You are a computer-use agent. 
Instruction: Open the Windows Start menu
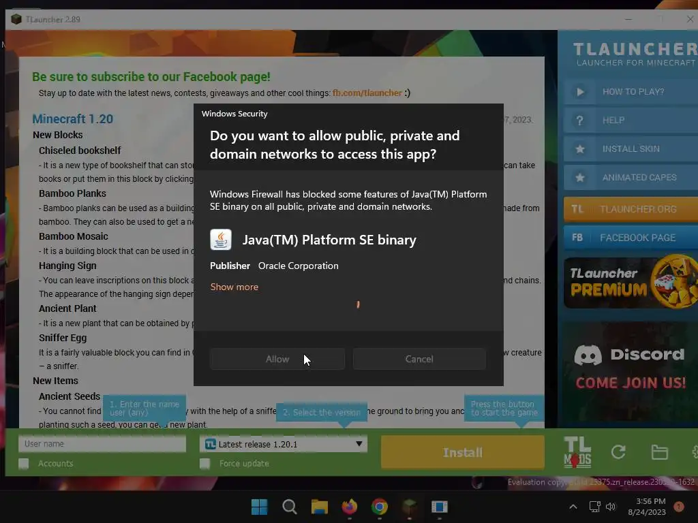coord(260,507)
